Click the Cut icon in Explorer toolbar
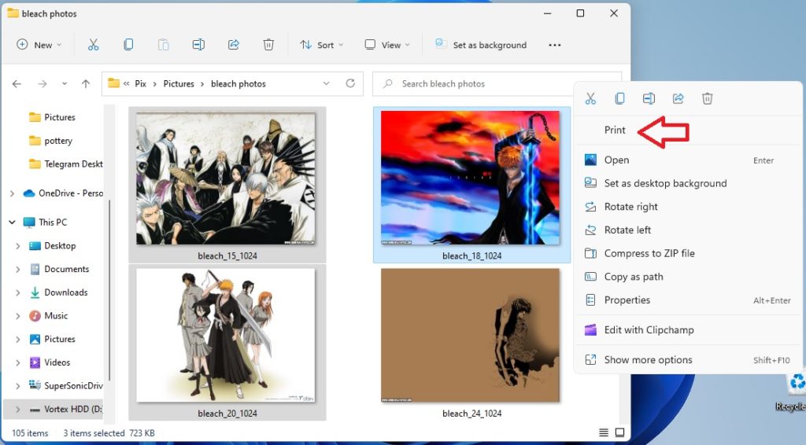 pyautogui.click(x=93, y=45)
